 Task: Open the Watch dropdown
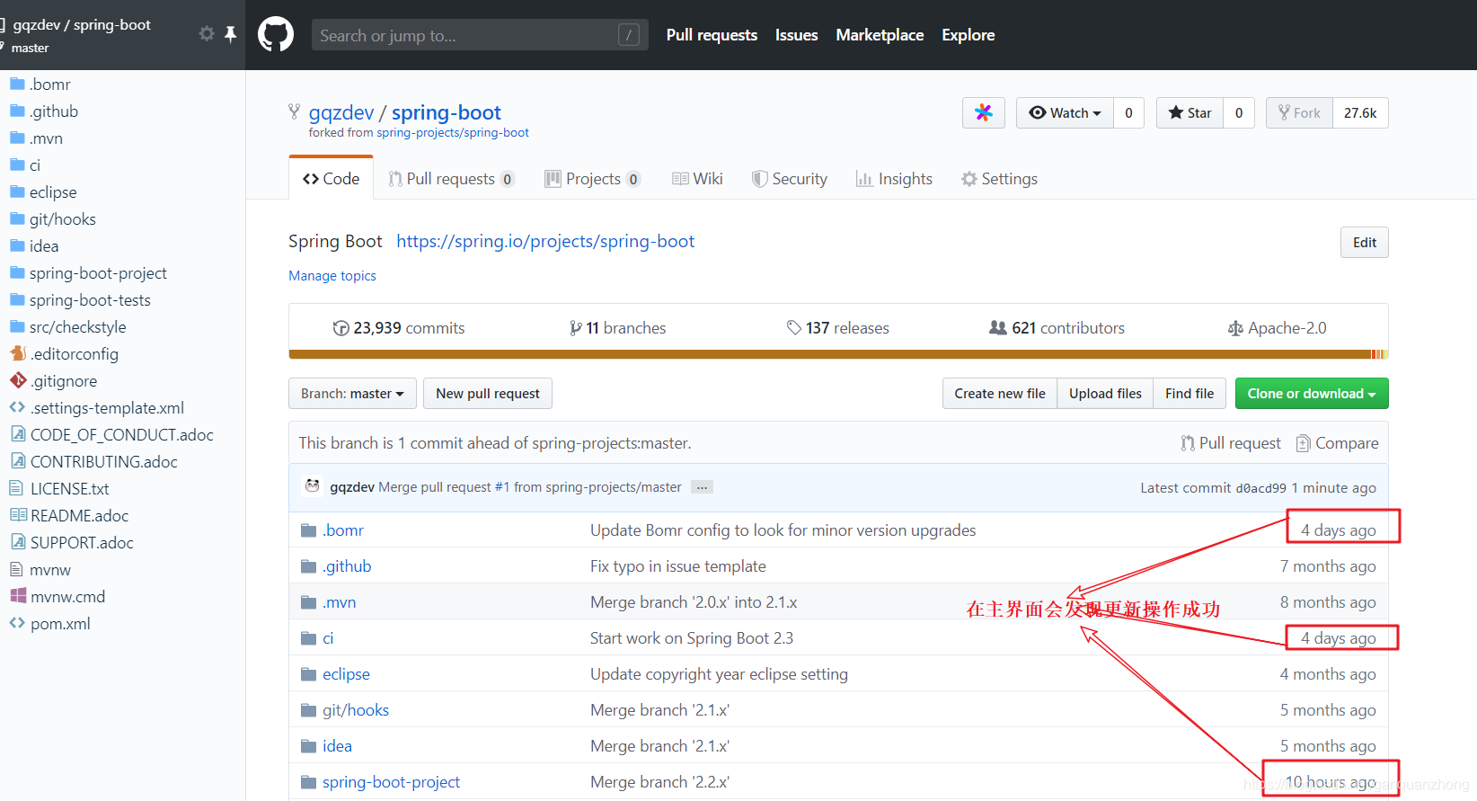pyautogui.click(x=1065, y=112)
